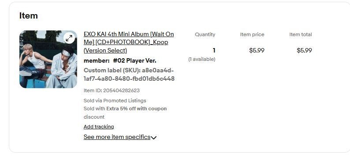Click the Add tracking link

99,127
